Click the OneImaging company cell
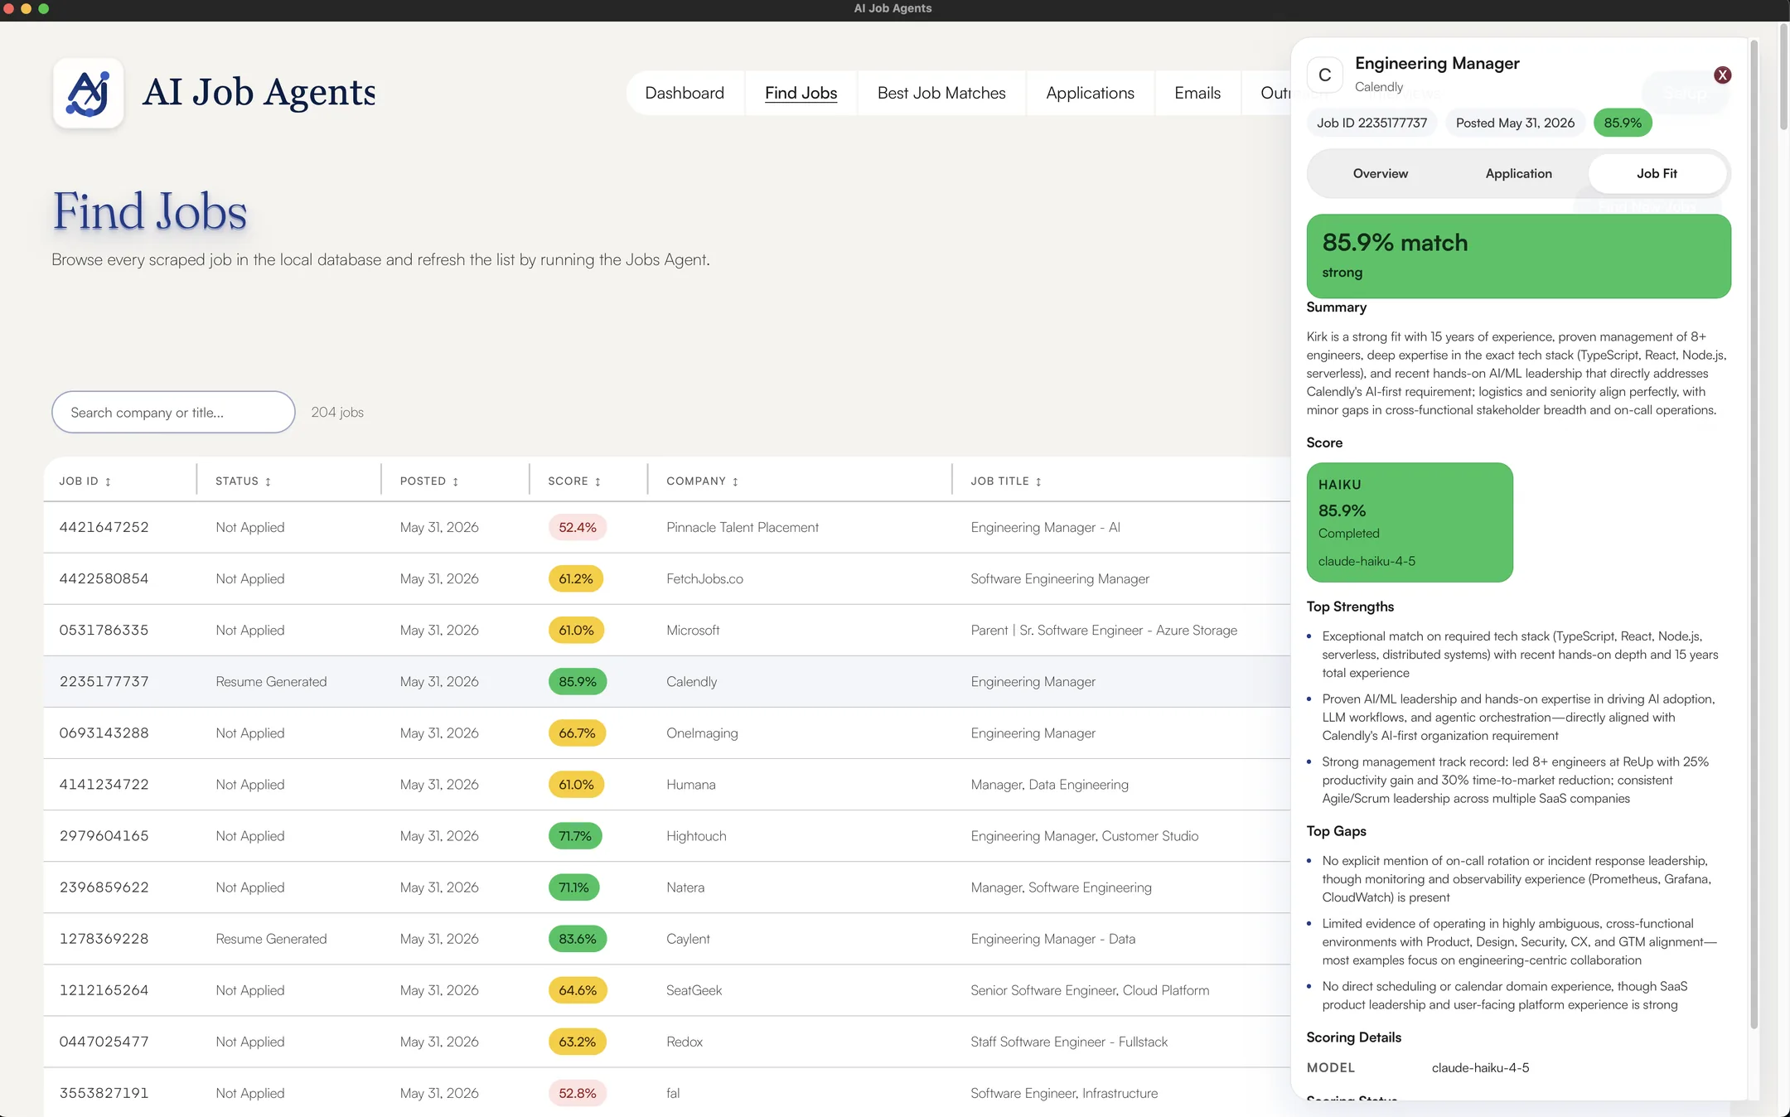The height and width of the screenshot is (1117, 1790). [702, 733]
